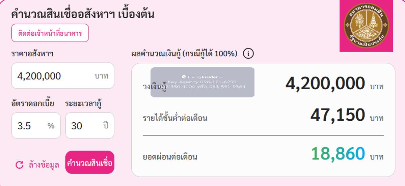Screen dimensions: 405x186
Task: Click the Government Savings Bank logo
Action: tap(366, 26)
